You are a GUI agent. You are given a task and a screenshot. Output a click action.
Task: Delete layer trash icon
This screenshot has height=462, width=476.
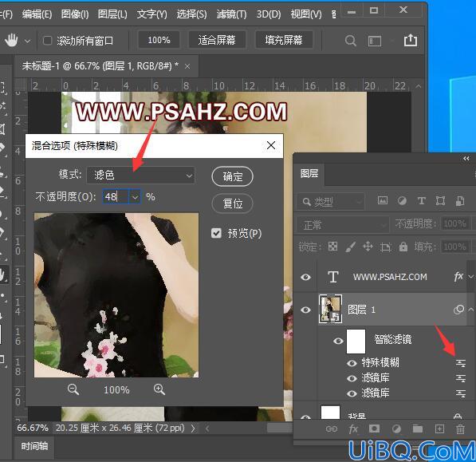pyautogui.click(x=460, y=429)
